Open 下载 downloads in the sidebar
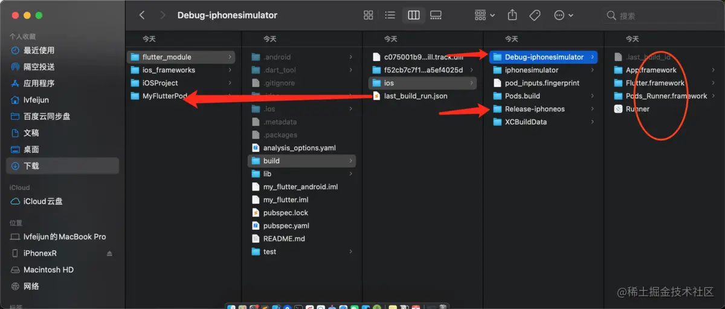The width and height of the screenshot is (725, 309). coord(62,165)
